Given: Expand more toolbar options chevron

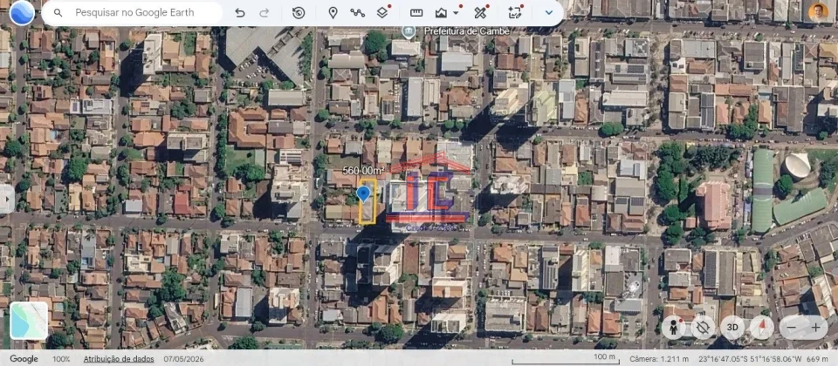Looking at the screenshot, I should tap(548, 13).
